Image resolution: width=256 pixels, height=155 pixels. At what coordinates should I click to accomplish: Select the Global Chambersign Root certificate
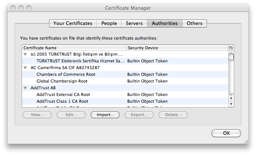(62, 81)
